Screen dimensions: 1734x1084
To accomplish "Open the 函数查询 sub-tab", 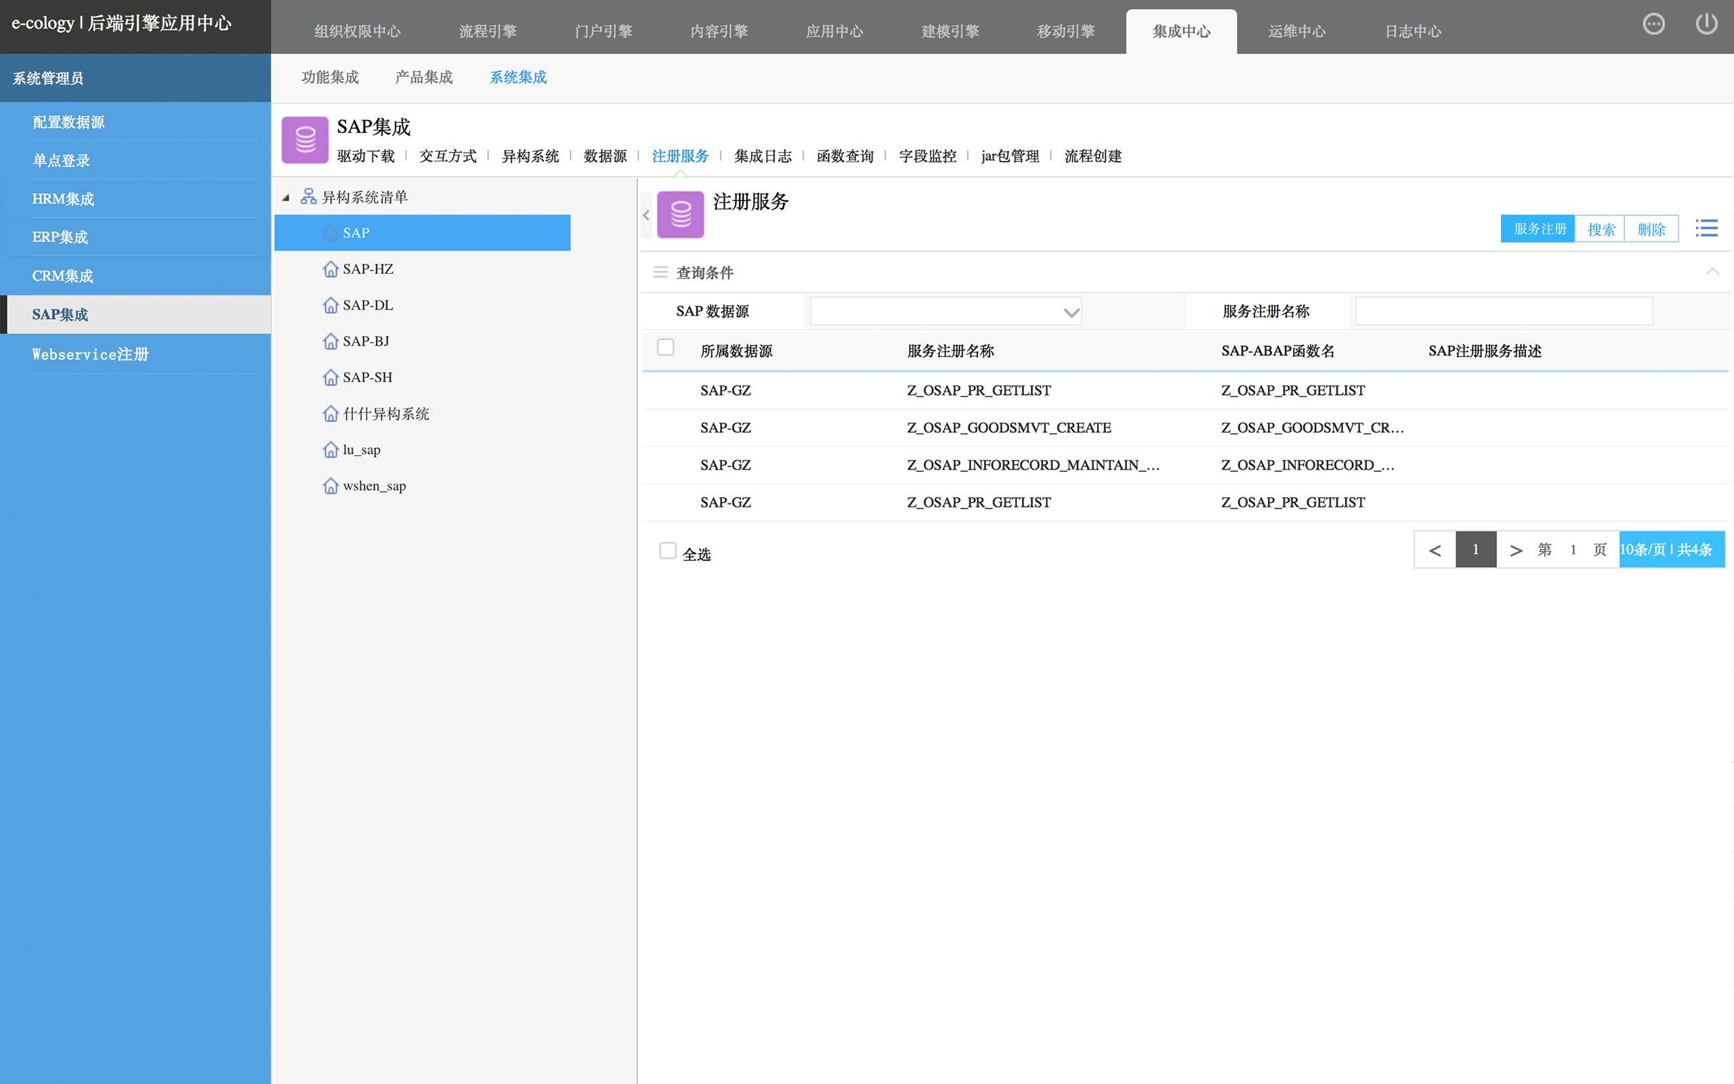I will tap(845, 157).
